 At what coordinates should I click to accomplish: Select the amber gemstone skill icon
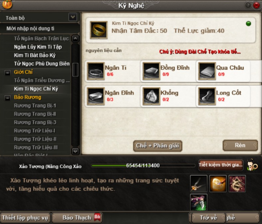click(x=218, y=184)
